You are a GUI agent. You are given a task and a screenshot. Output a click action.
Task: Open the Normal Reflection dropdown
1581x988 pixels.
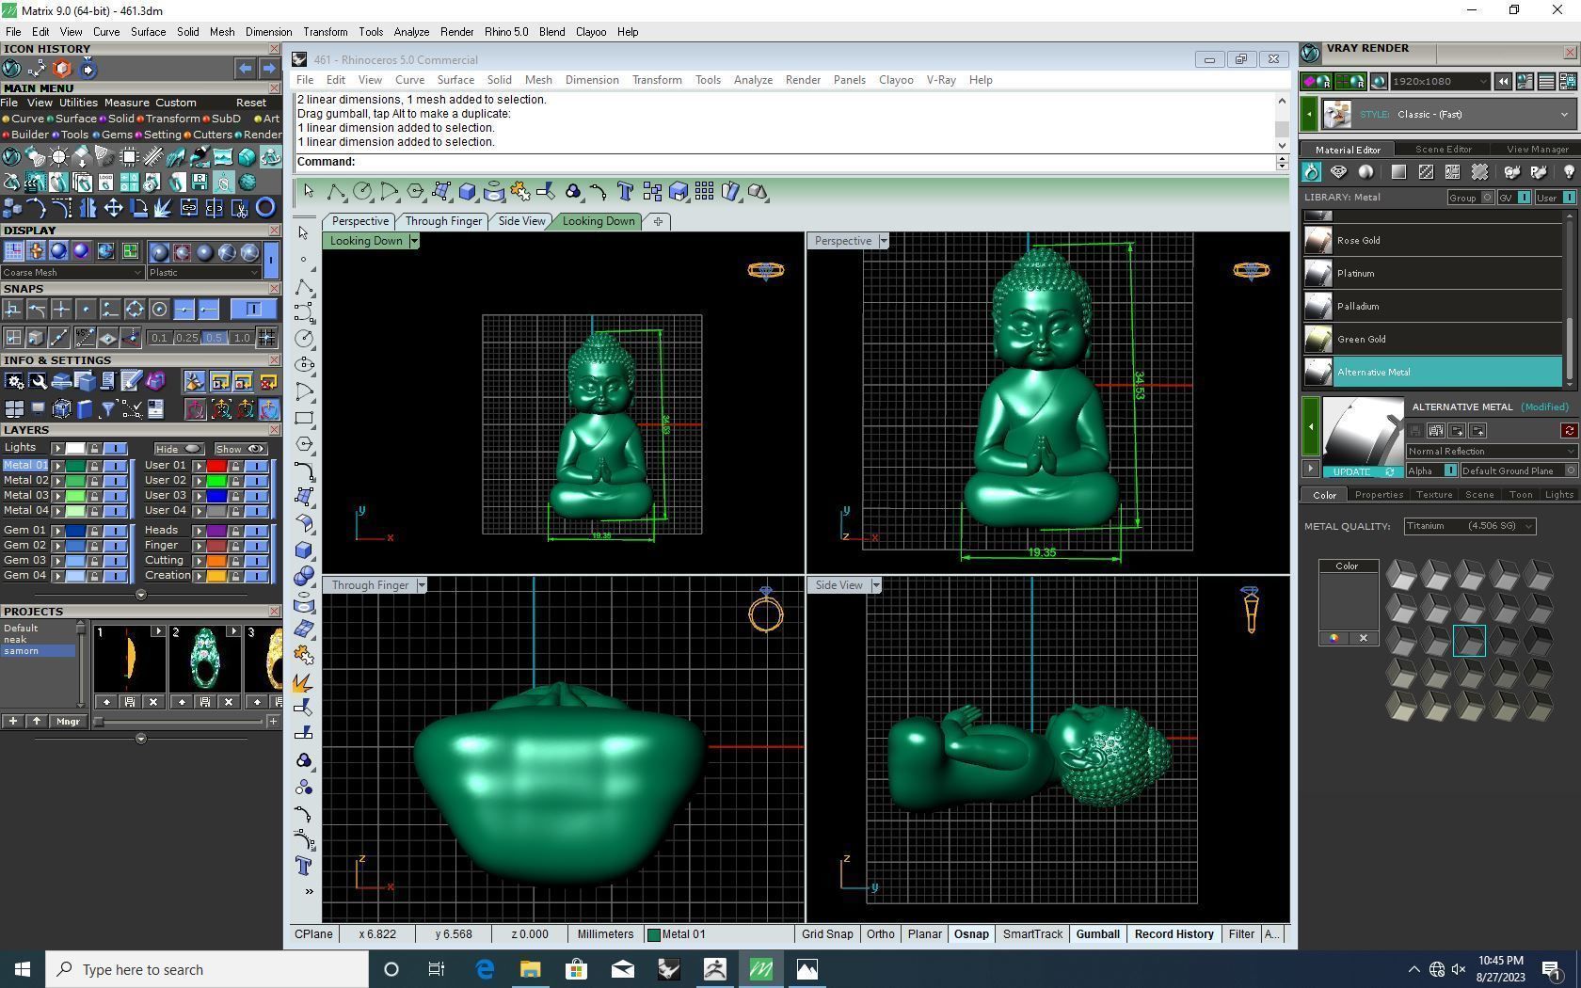(x=1491, y=452)
